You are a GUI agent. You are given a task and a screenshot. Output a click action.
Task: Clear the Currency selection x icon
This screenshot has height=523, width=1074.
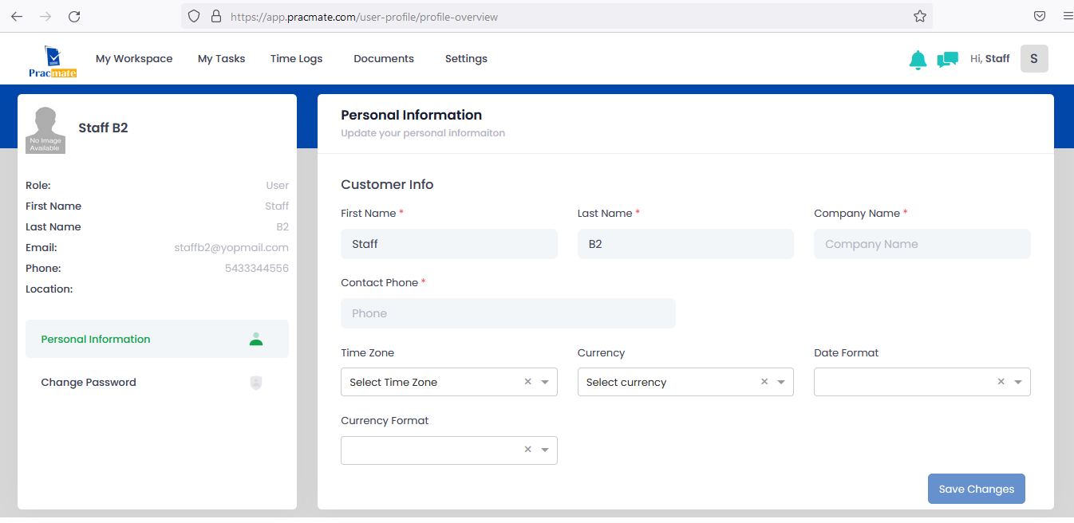(x=764, y=382)
